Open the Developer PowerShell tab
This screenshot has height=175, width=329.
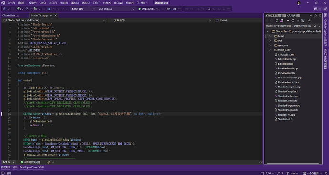coord(31,167)
